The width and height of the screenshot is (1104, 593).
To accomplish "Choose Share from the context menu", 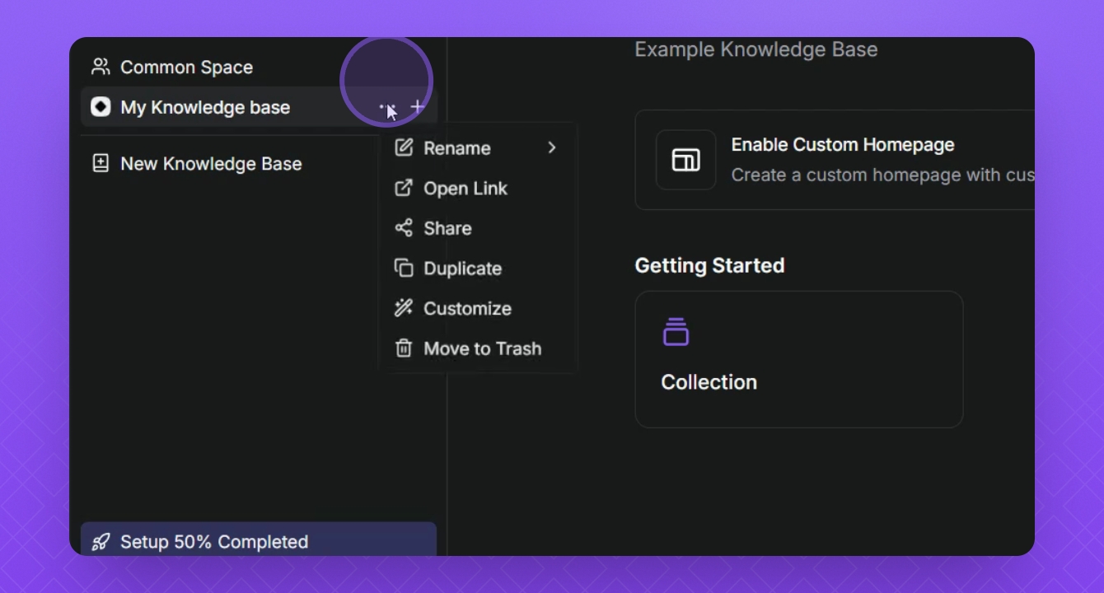I will [x=447, y=228].
